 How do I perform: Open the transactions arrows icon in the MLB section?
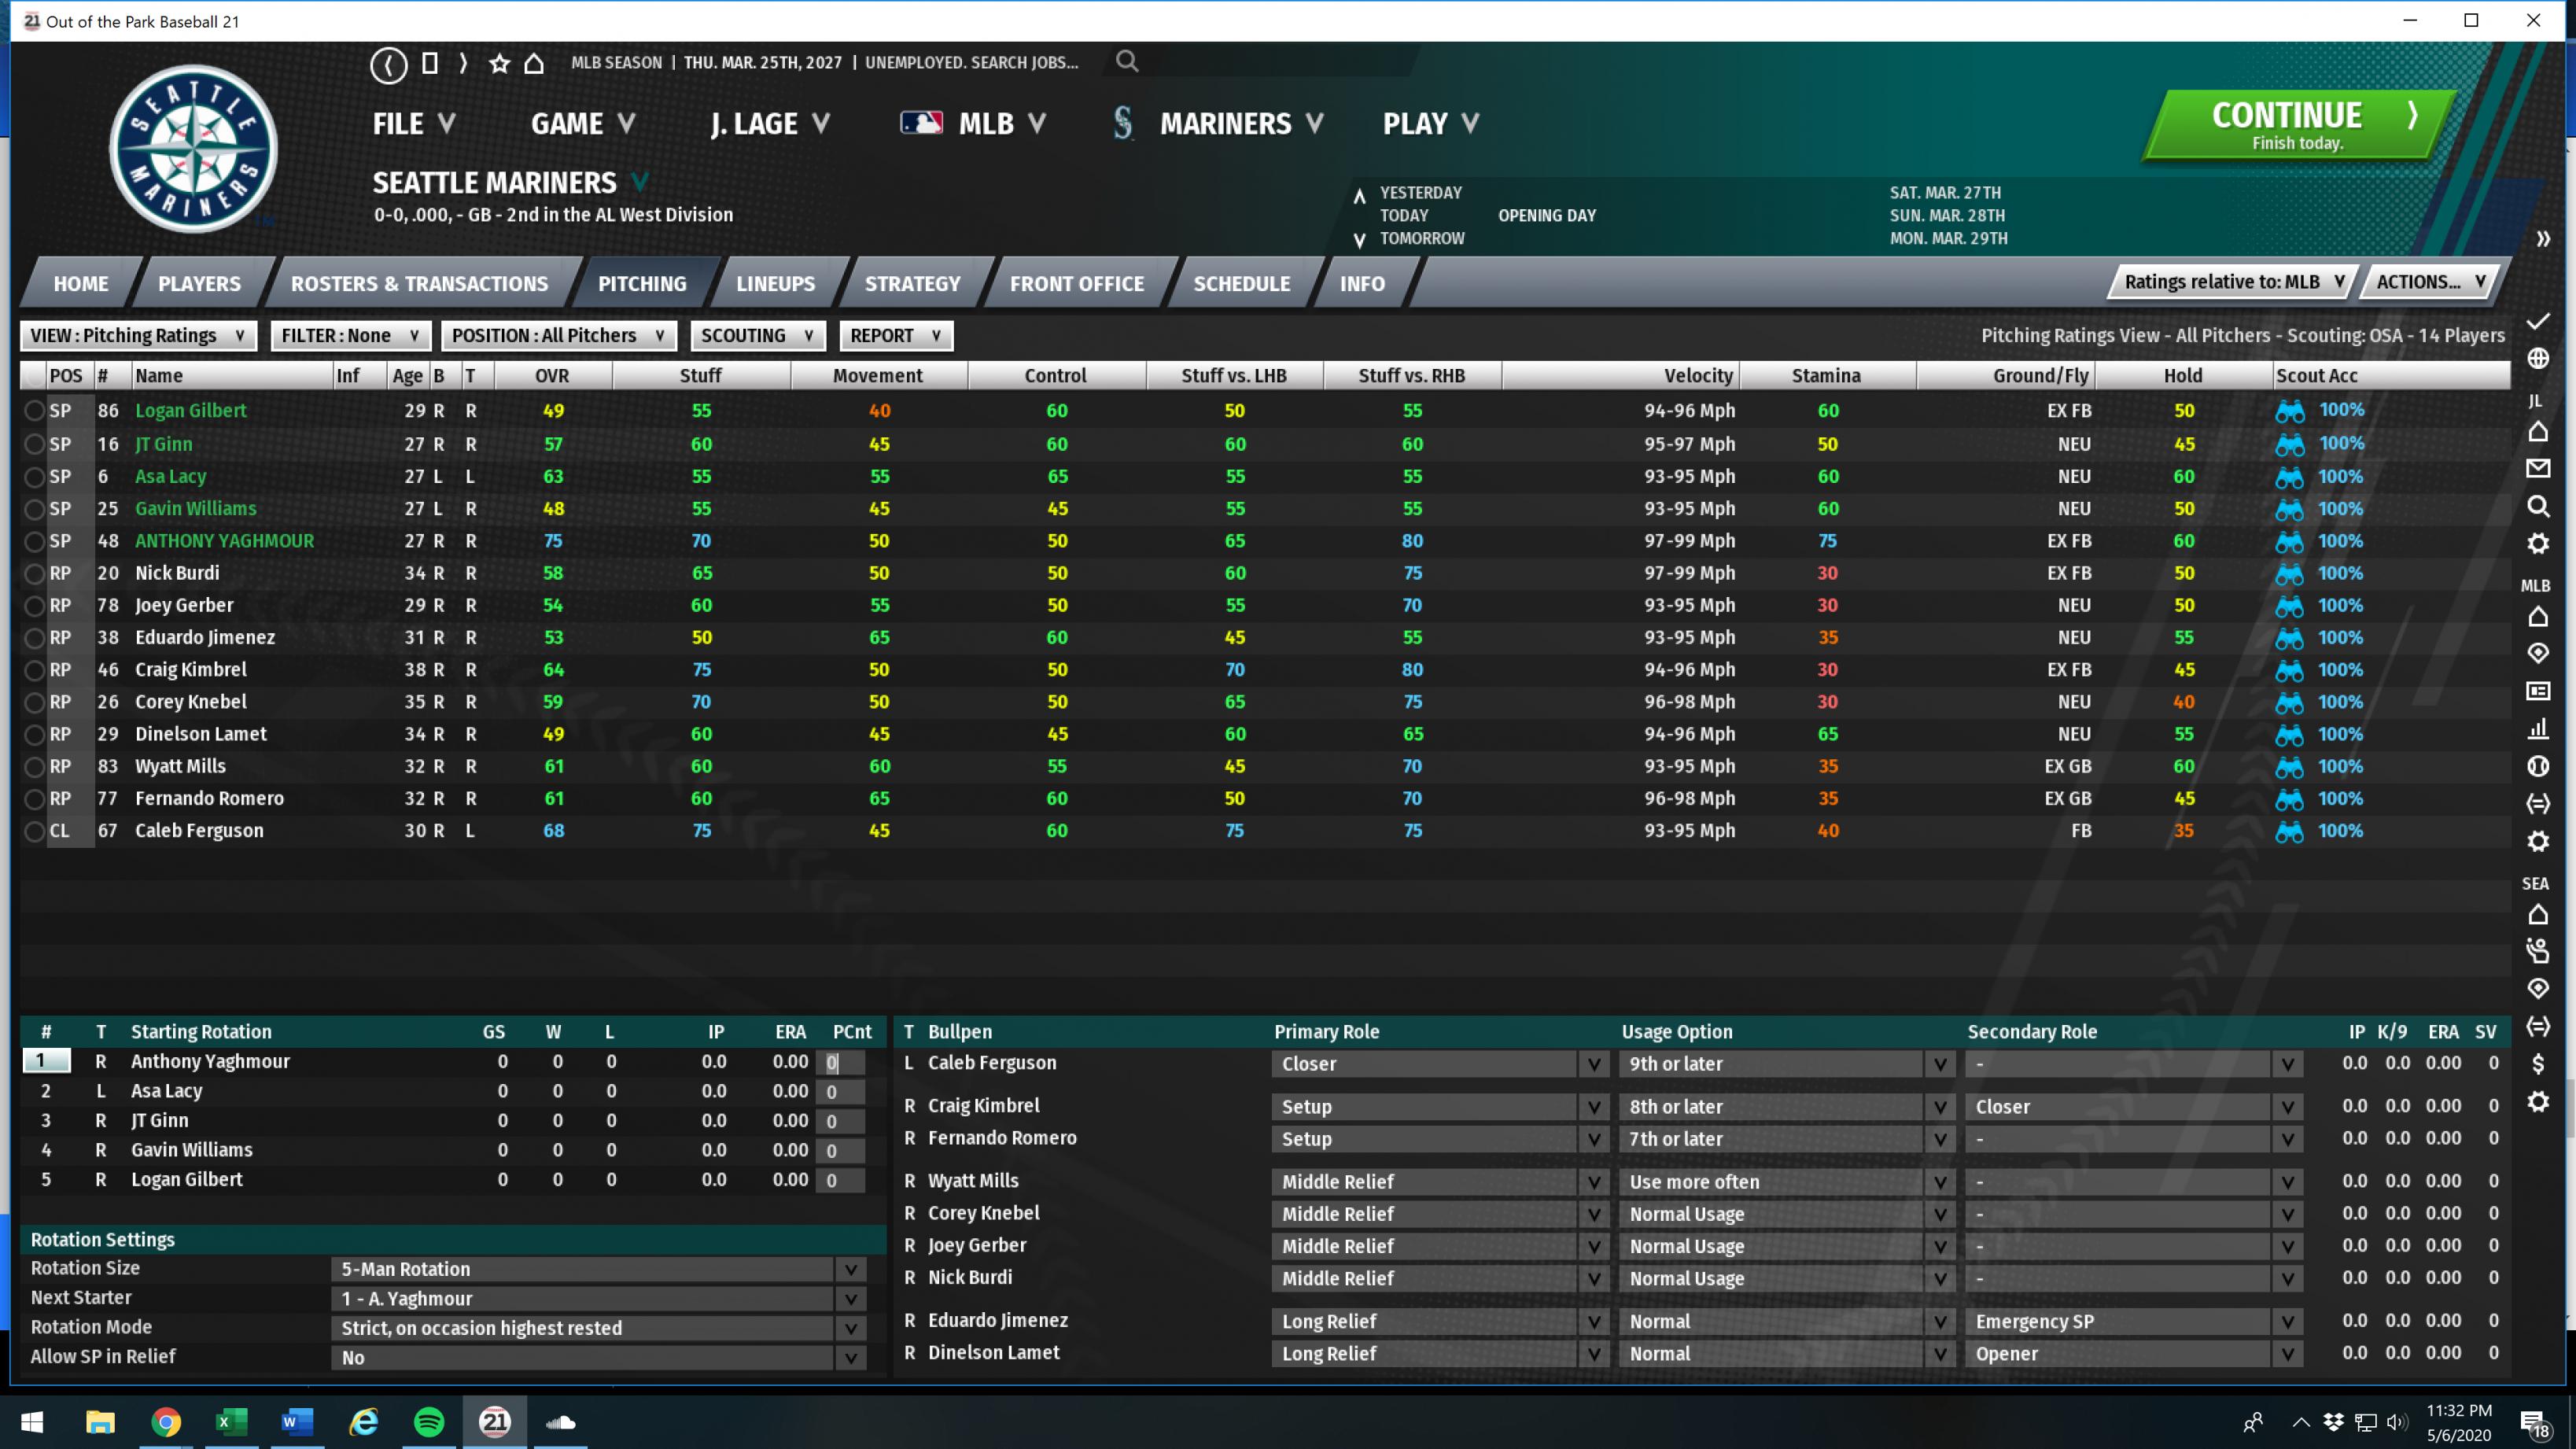[x=2538, y=803]
